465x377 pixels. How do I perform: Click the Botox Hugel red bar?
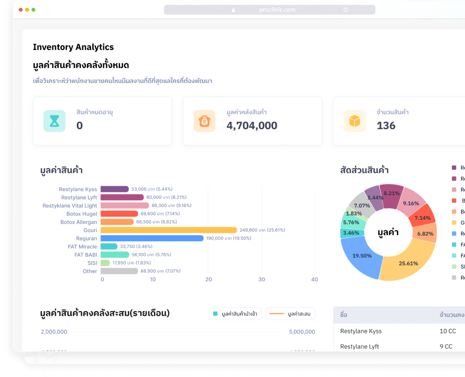[x=119, y=214]
